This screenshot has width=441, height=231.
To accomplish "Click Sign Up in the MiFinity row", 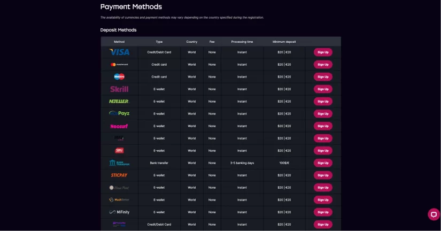I will [x=323, y=212].
